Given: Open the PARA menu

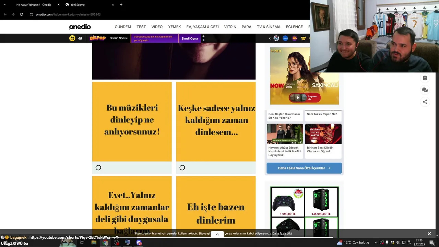Looking at the screenshot, I should coord(247,27).
